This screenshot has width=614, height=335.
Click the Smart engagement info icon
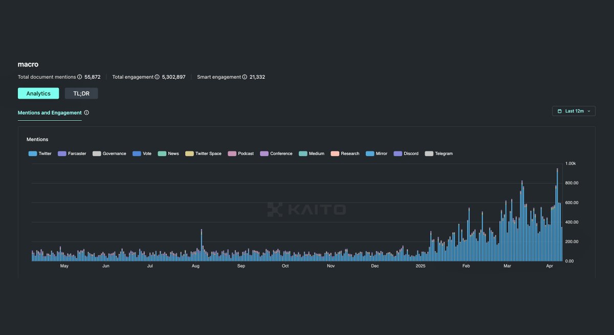coord(245,77)
